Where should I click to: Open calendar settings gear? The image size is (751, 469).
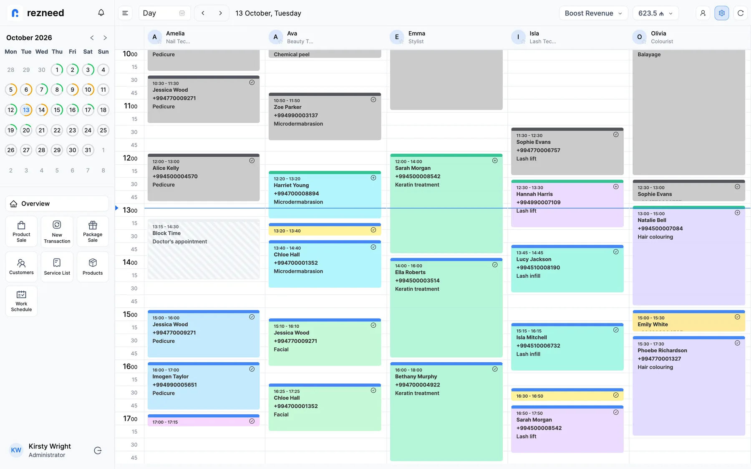[722, 13]
